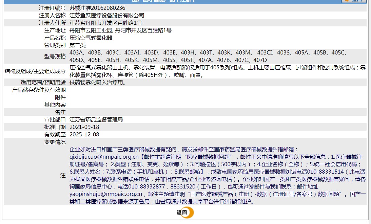371x224 pixels.
Task: Click the 变更情况 label
Action: (x=55, y=142)
